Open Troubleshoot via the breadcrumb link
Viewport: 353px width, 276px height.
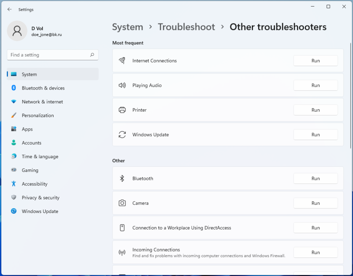click(186, 27)
